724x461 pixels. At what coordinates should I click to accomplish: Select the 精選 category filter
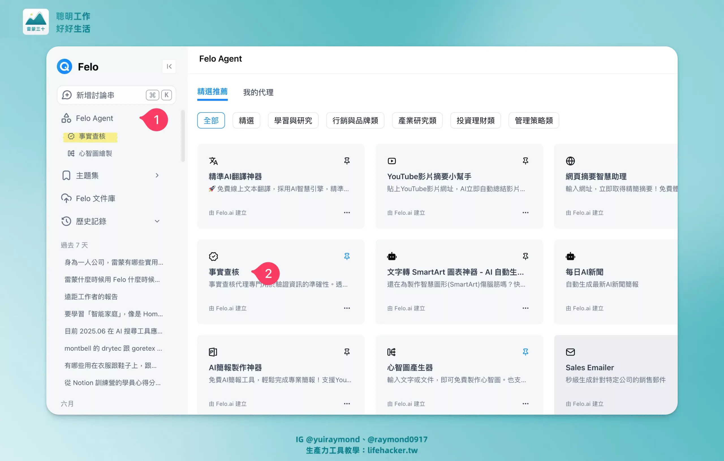[246, 120]
